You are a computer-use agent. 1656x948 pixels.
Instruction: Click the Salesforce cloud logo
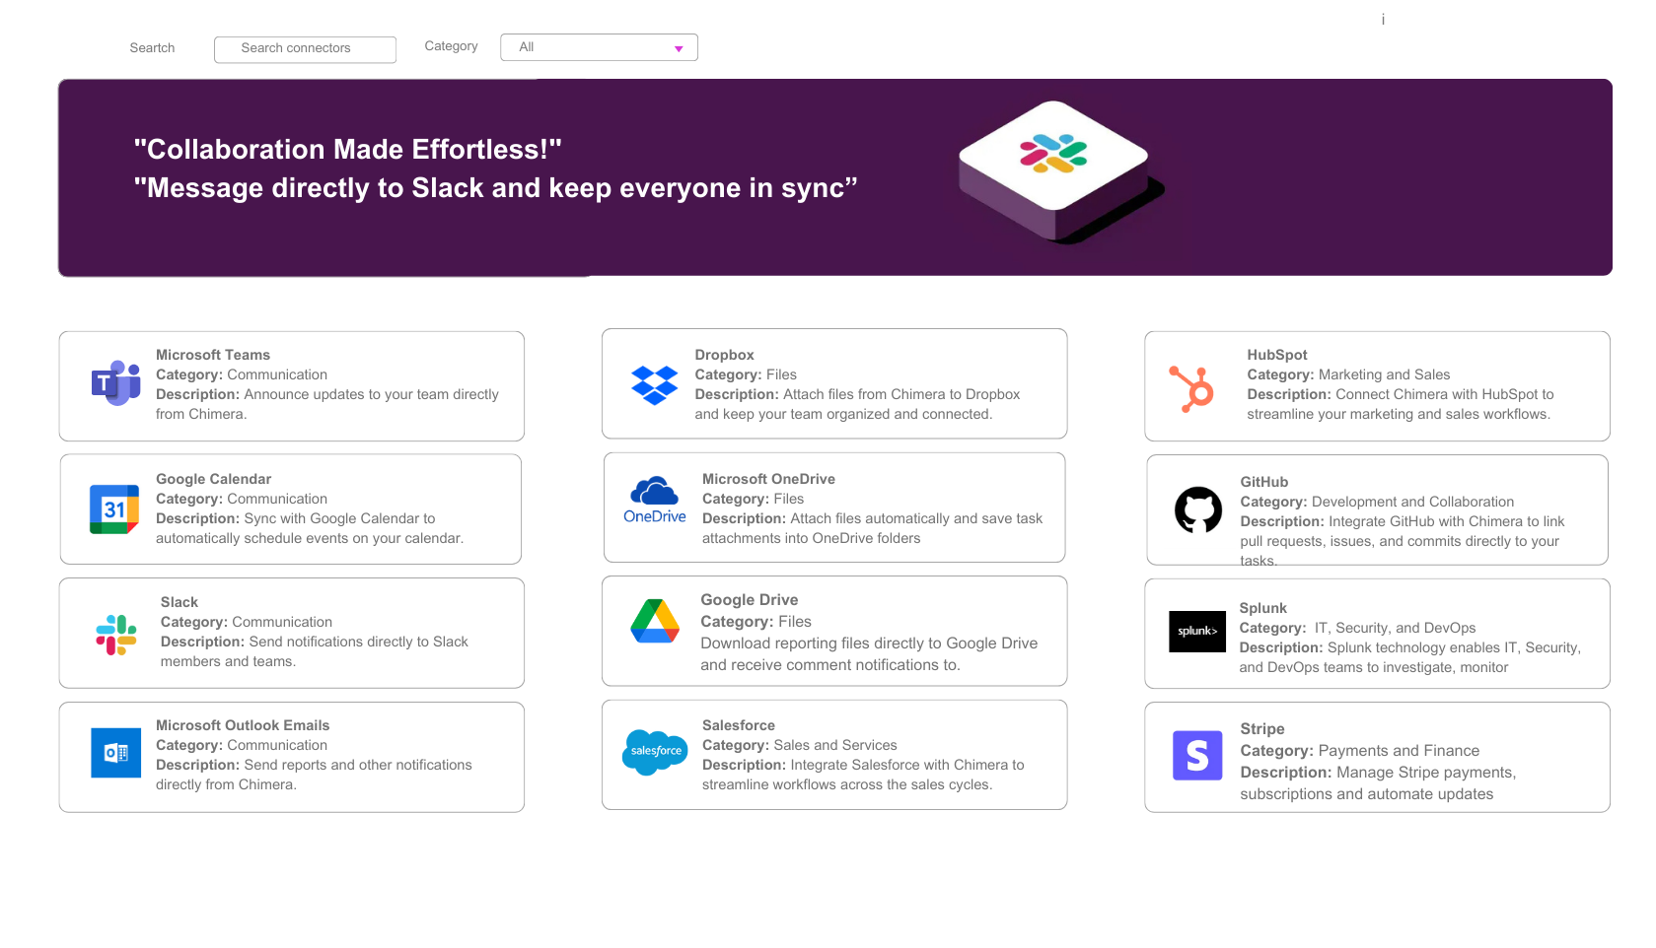[x=655, y=752]
